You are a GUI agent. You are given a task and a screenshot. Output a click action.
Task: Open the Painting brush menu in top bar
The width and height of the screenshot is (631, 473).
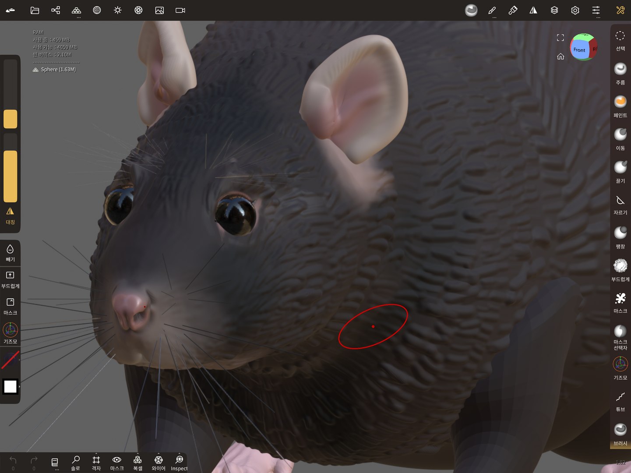coord(492,10)
